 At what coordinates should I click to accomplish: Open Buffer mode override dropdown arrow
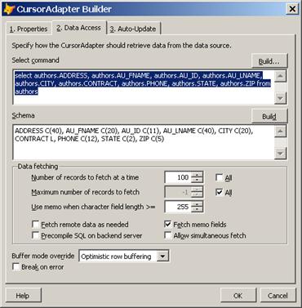[162, 257]
